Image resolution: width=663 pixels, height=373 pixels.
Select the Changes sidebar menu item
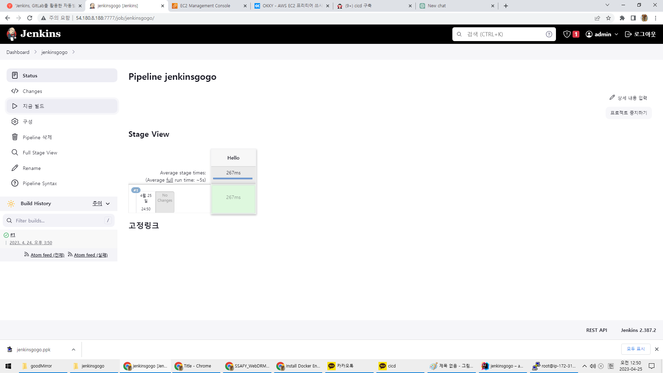pos(32,91)
